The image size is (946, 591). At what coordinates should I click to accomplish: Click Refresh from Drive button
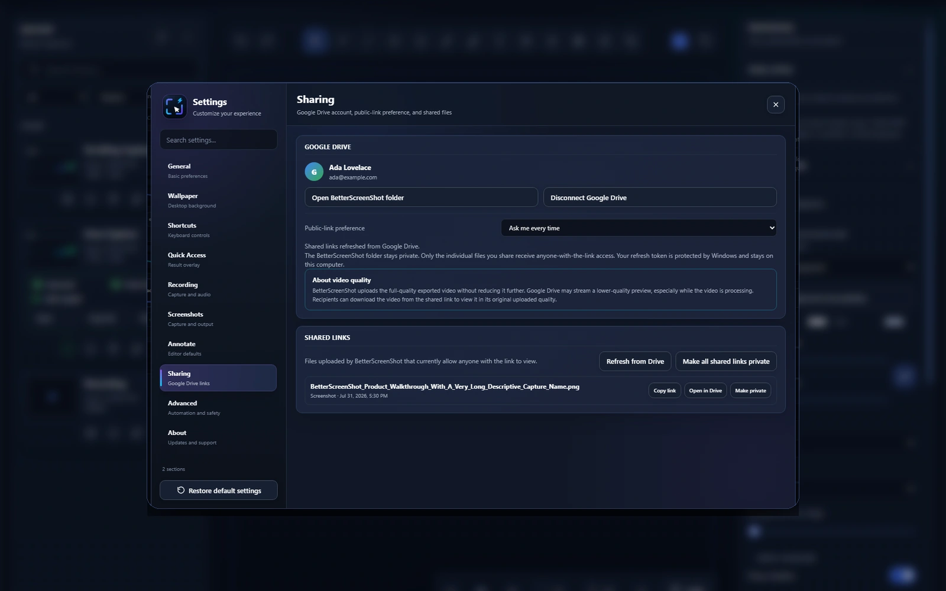[635, 361]
